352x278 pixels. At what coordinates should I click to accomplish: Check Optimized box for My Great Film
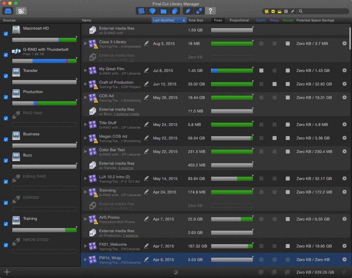pos(261,71)
